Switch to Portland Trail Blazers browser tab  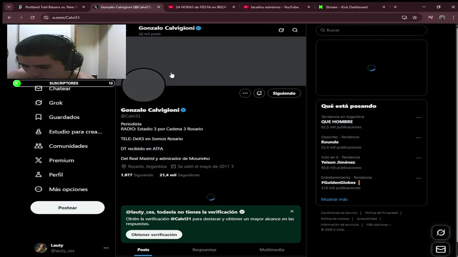click(x=51, y=7)
